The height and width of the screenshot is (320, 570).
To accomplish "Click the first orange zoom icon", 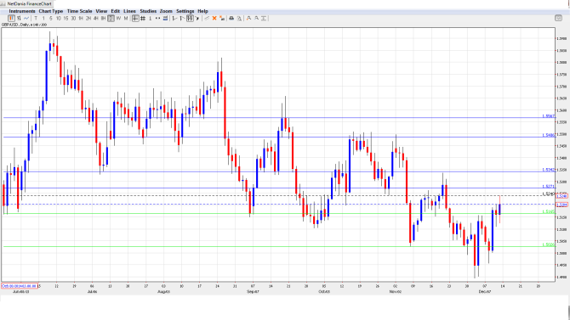I will pyautogui.click(x=248, y=18).
